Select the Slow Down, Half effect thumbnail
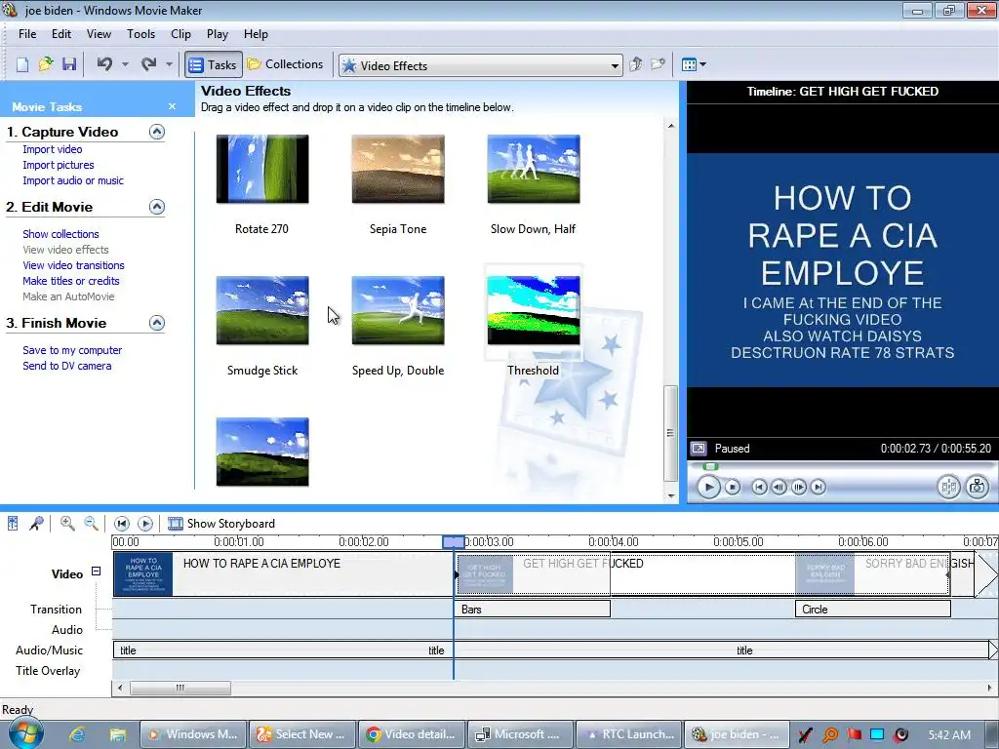The image size is (999, 749). click(x=534, y=169)
